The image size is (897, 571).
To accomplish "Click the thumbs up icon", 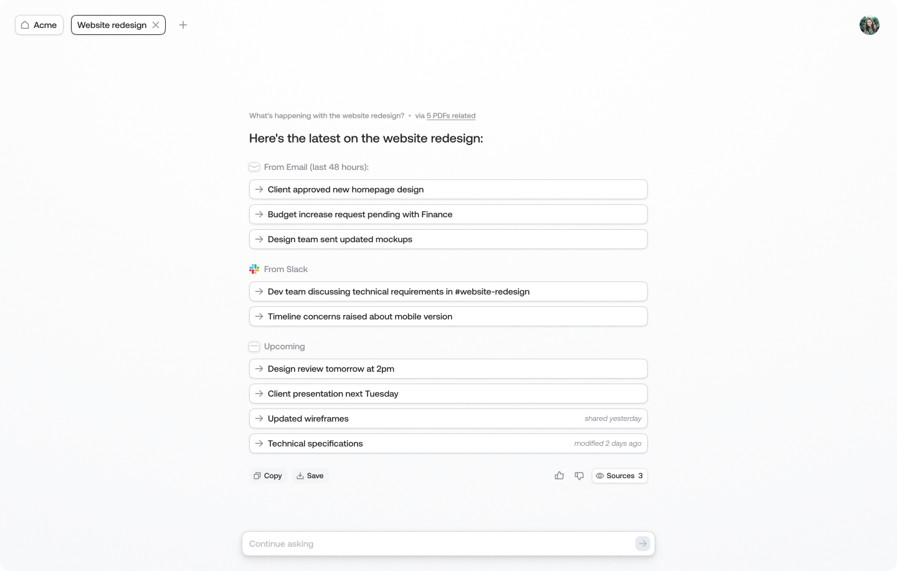I will tap(559, 476).
